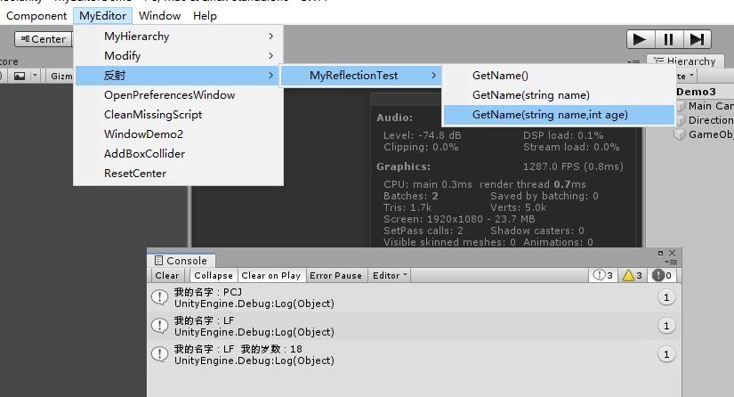Select log entry 我的名字：PCJ

[415, 297]
